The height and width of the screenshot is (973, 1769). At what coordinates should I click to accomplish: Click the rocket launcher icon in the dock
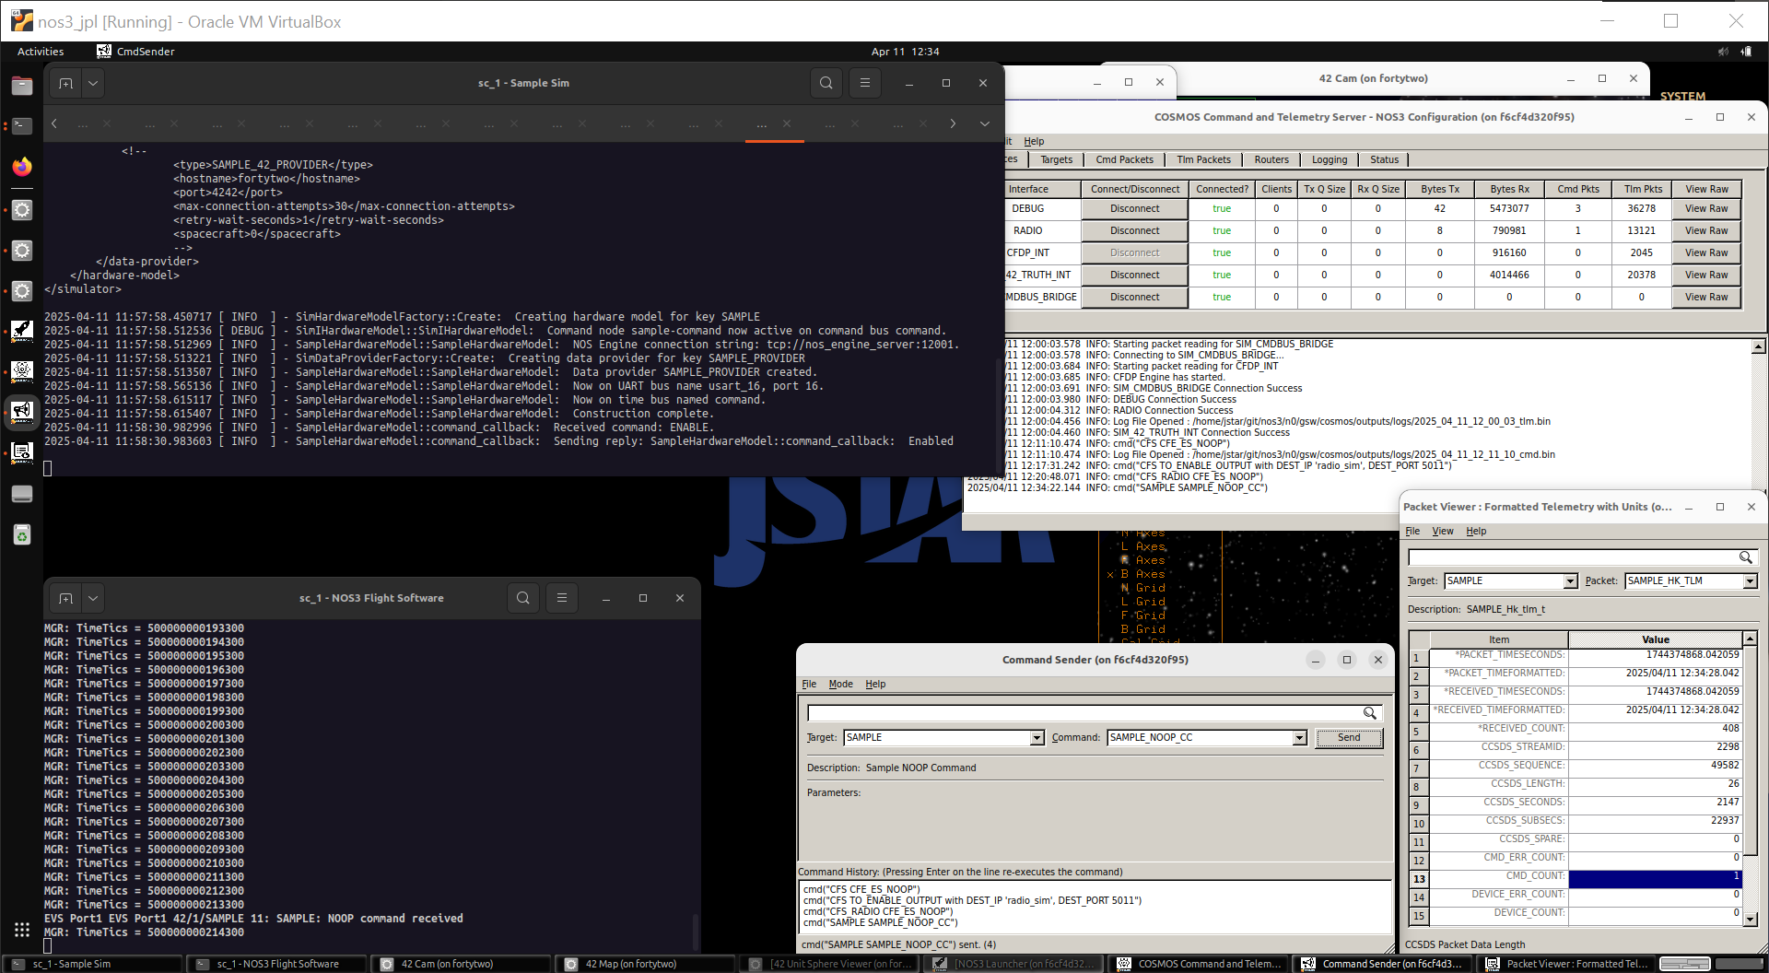tap(22, 330)
